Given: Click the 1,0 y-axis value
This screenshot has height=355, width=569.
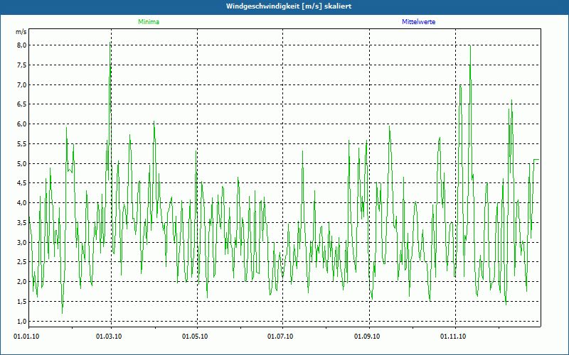Looking at the screenshot, I should click(22, 321).
